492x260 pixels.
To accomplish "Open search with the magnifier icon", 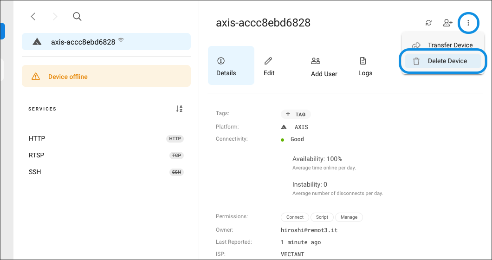I will (77, 16).
